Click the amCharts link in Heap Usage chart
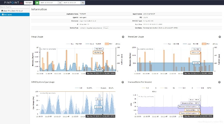The image size is (224, 124). tap(48, 49)
